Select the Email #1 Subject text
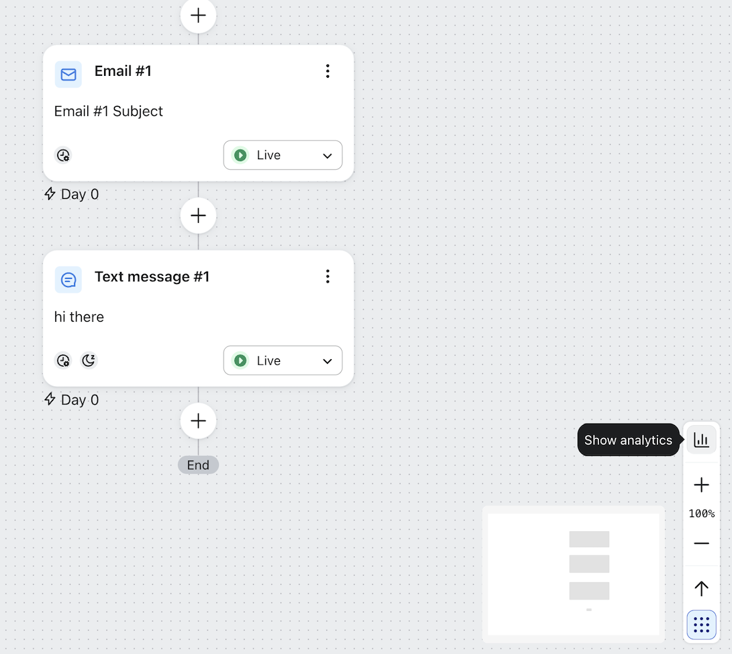Viewport: 732px width, 654px height. [x=109, y=111]
